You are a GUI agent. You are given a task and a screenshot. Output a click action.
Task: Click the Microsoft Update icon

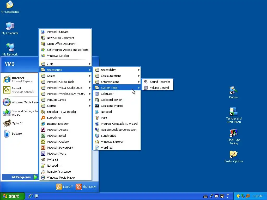pos(43,32)
